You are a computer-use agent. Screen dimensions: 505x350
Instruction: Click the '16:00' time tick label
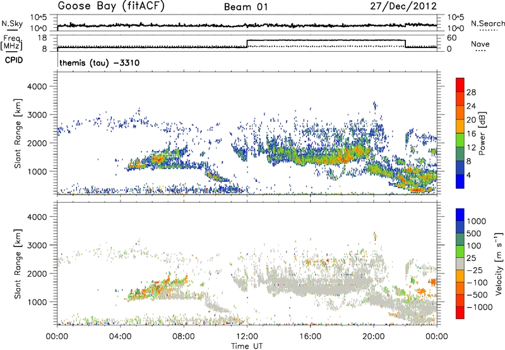[310, 337]
